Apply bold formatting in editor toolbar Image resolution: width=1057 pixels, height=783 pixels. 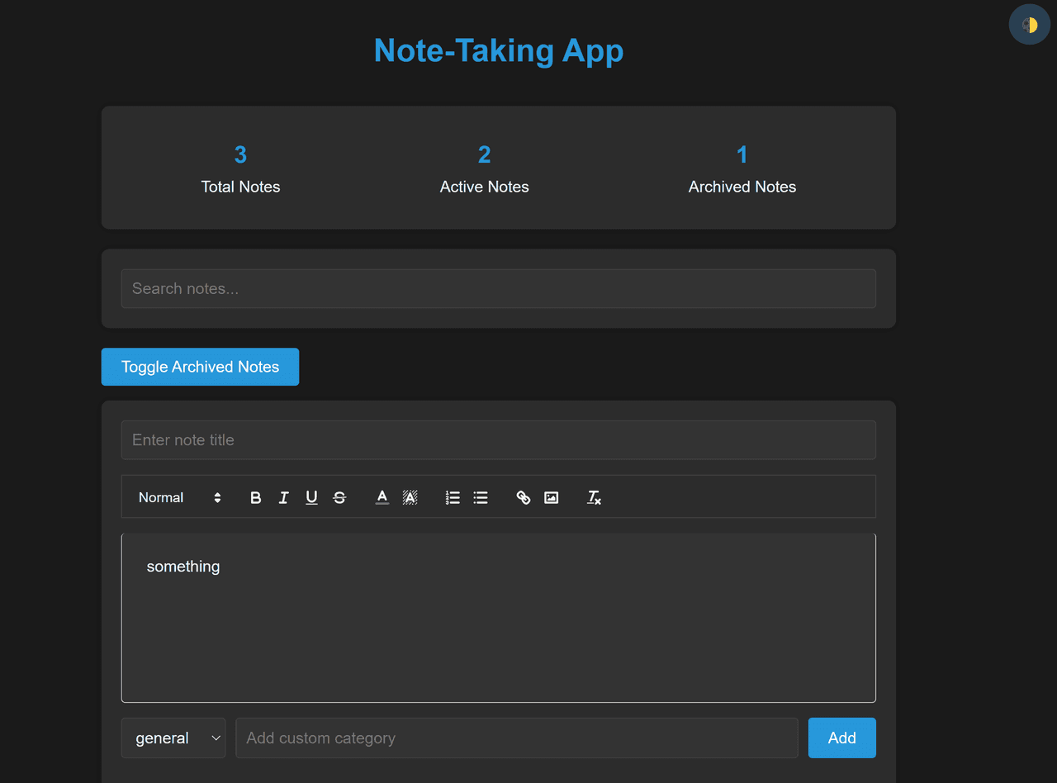click(256, 497)
